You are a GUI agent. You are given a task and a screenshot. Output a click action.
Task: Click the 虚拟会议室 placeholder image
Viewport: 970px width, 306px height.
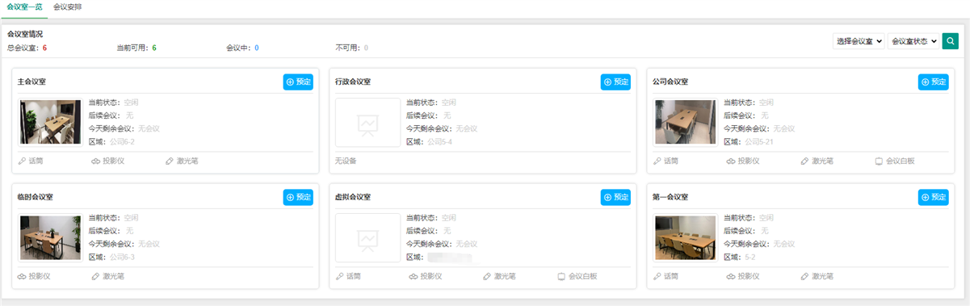(x=367, y=238)
